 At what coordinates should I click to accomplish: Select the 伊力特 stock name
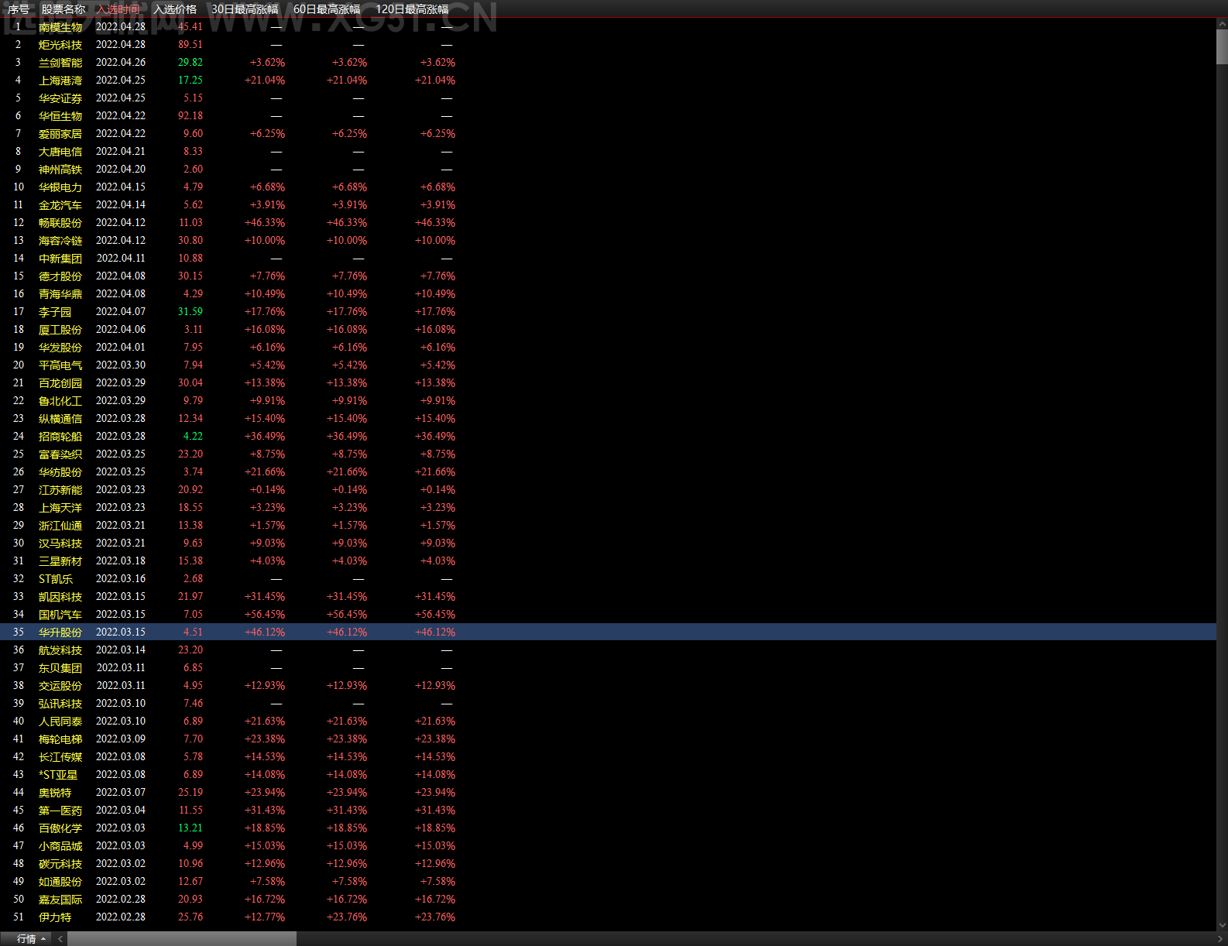55,917
